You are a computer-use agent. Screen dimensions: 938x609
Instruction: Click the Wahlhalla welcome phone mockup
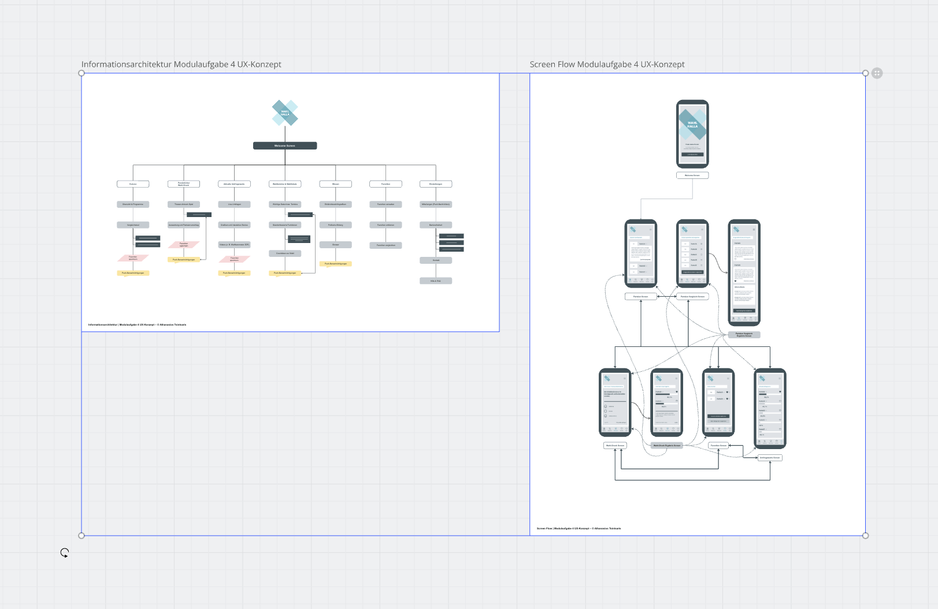coord(692,134)
